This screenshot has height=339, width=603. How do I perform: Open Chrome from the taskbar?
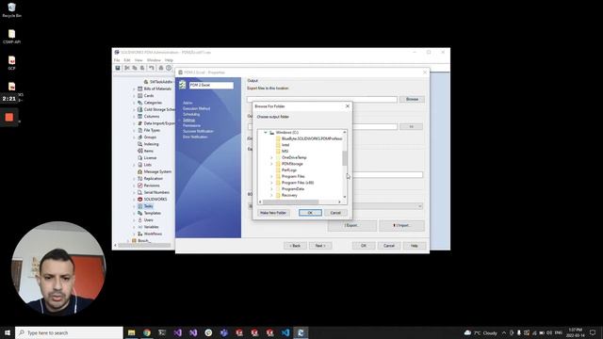[x=147, y=332]
